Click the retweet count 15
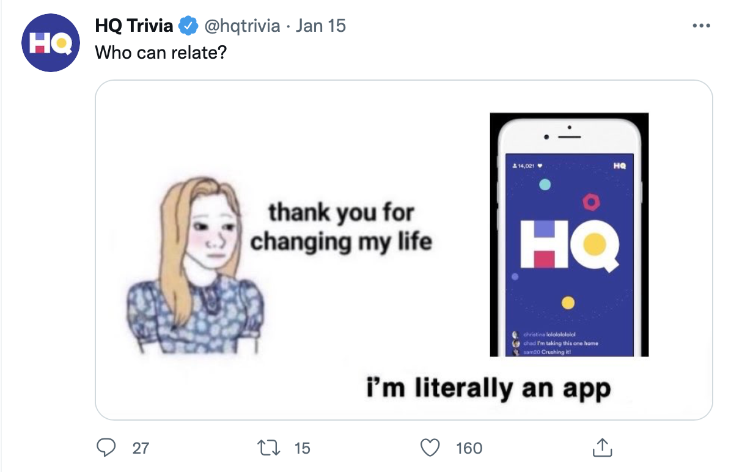731x472 pixels. coord(302,448)
